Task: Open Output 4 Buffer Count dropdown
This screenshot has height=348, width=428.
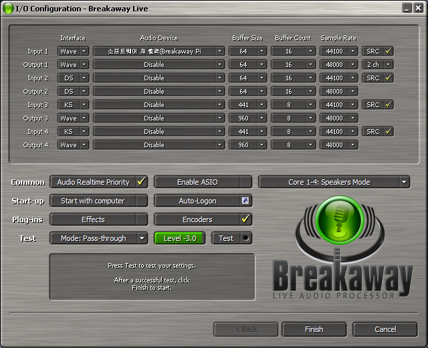Action: [x=293, y=145]
